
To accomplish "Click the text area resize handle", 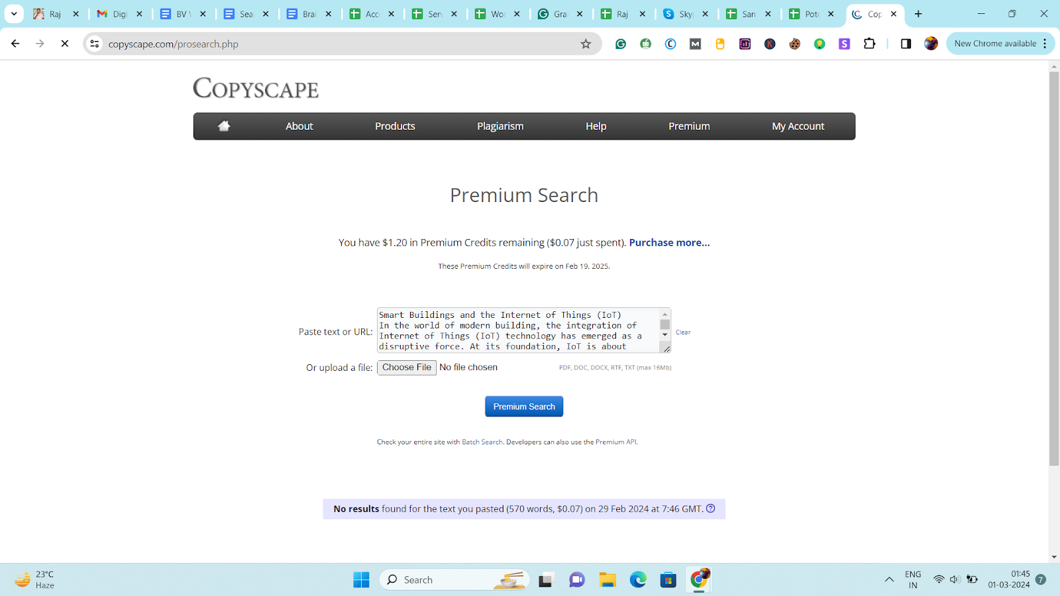I will click(x=666, y=348).
